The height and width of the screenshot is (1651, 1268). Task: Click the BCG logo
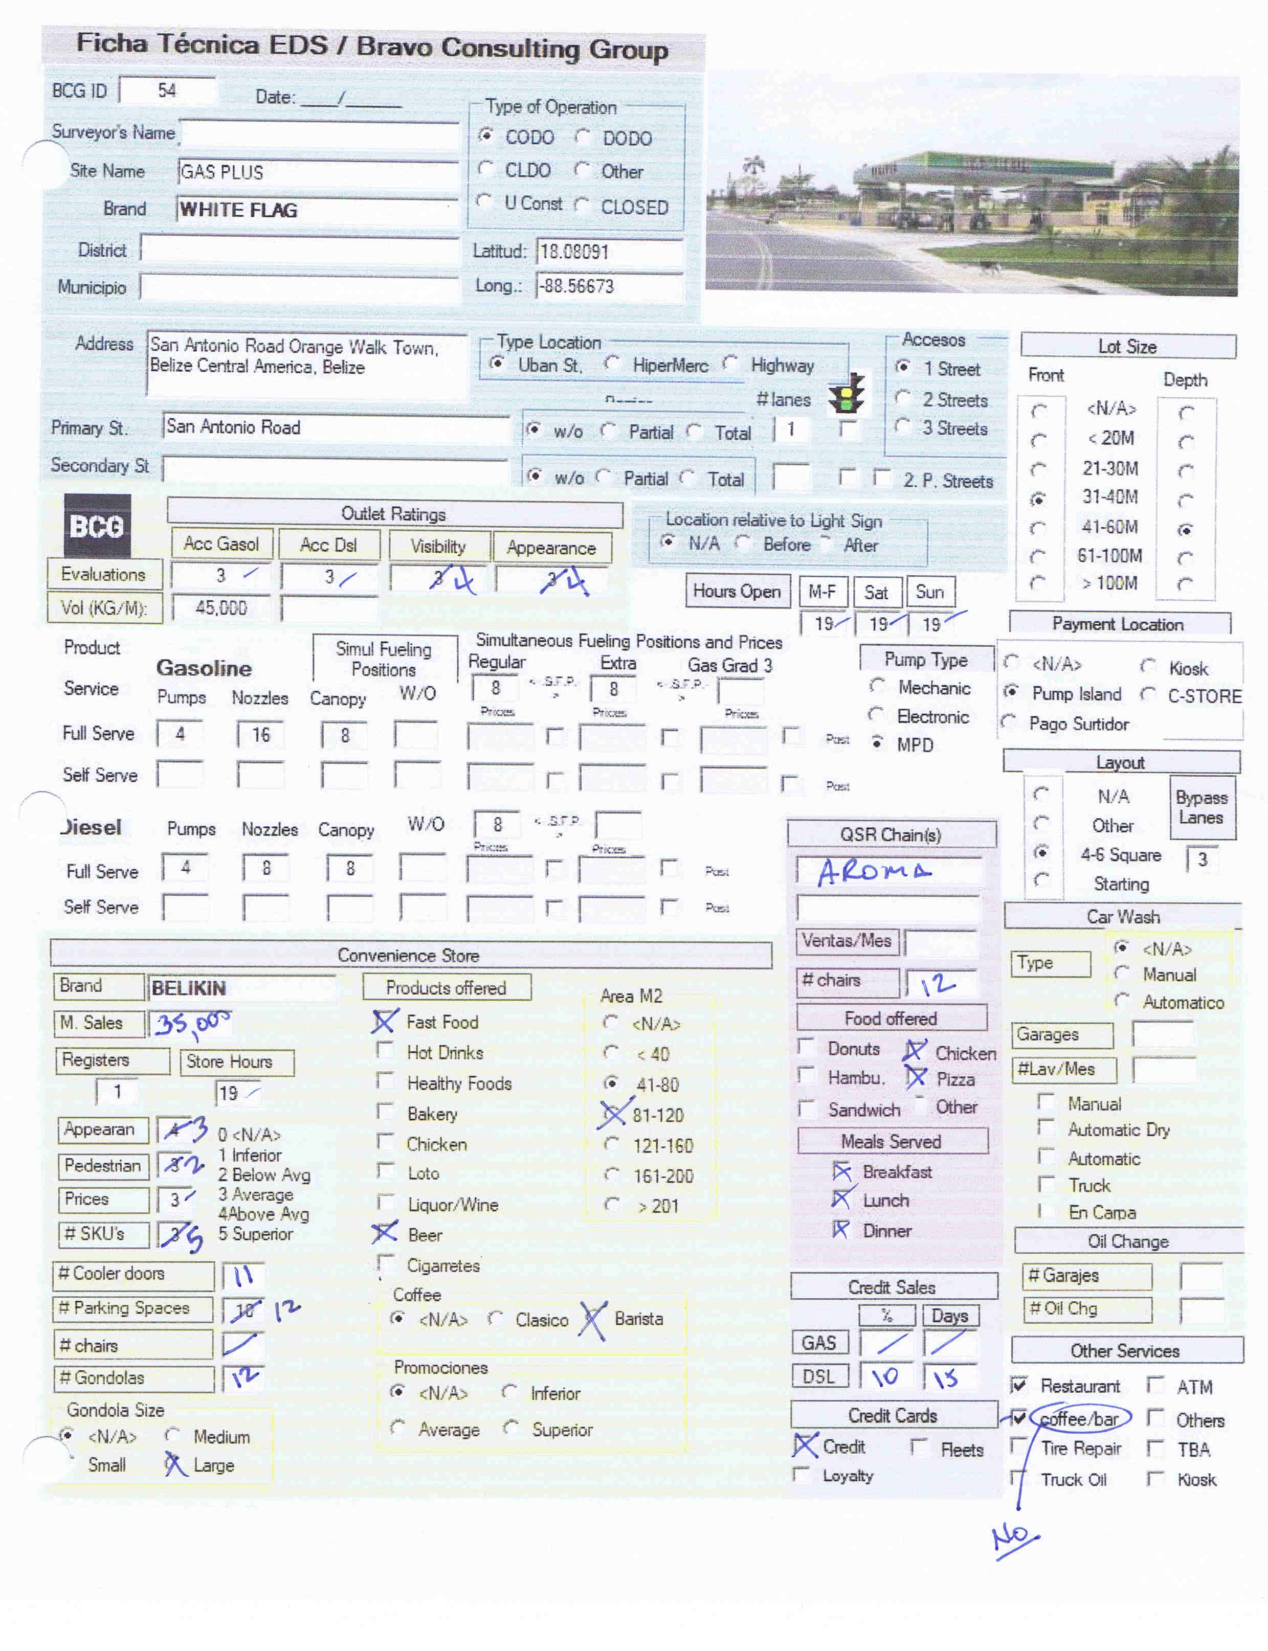coord(97,526)
